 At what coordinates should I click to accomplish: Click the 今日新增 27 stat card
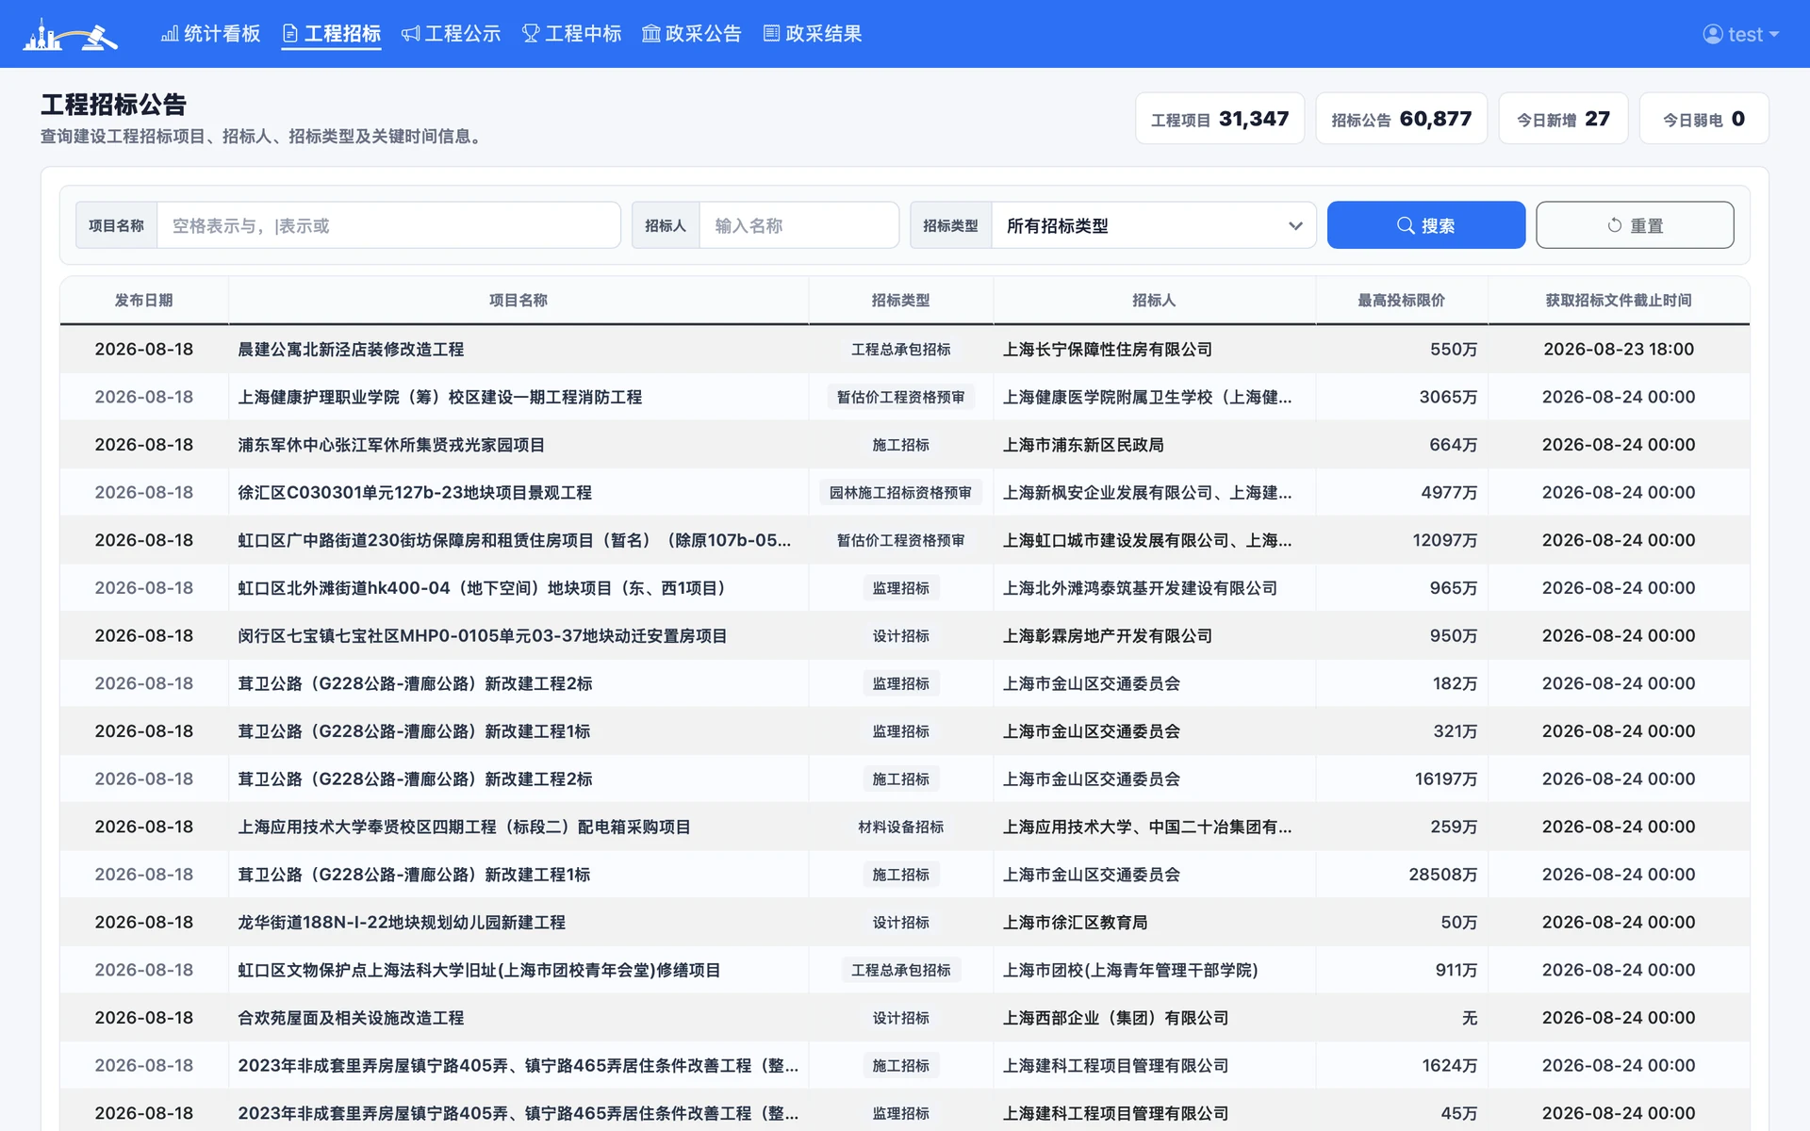click(x=1563, y=119)
